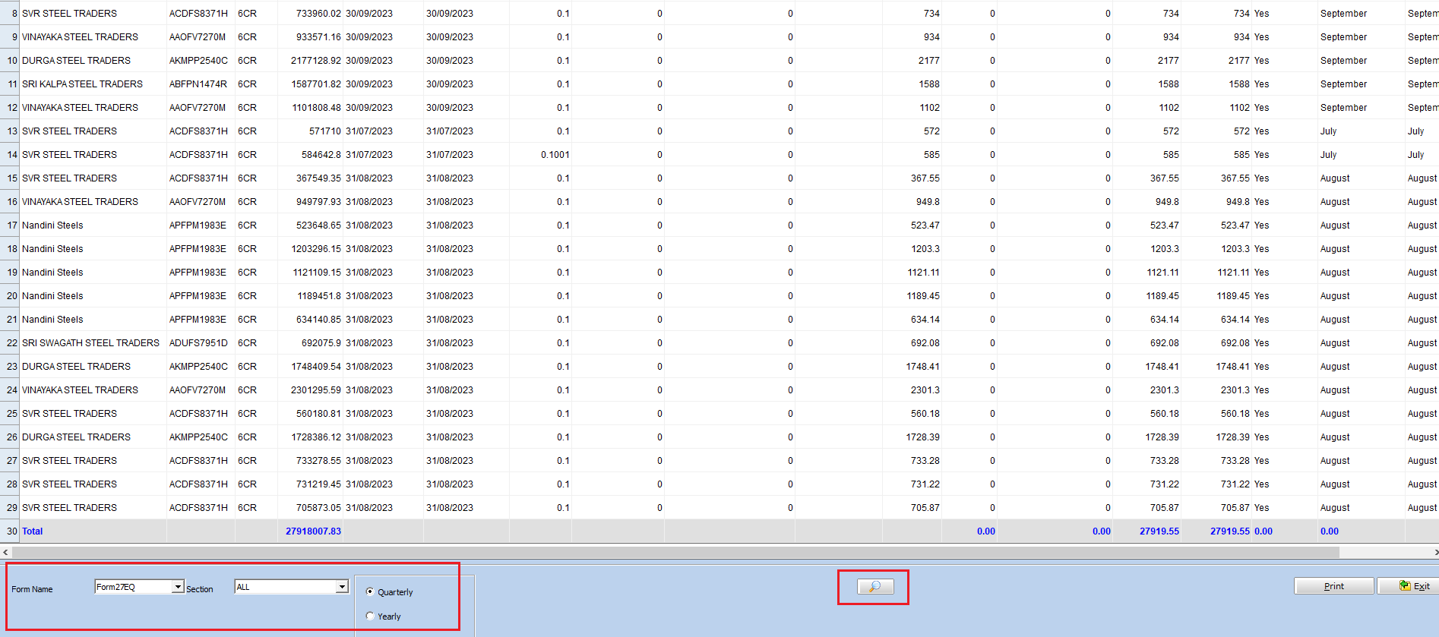The height and width of the screenshot is (637, 1439).
Task: Select the amount 634140.85 cell
Action: pyautogui.click(x=311, y=319)
